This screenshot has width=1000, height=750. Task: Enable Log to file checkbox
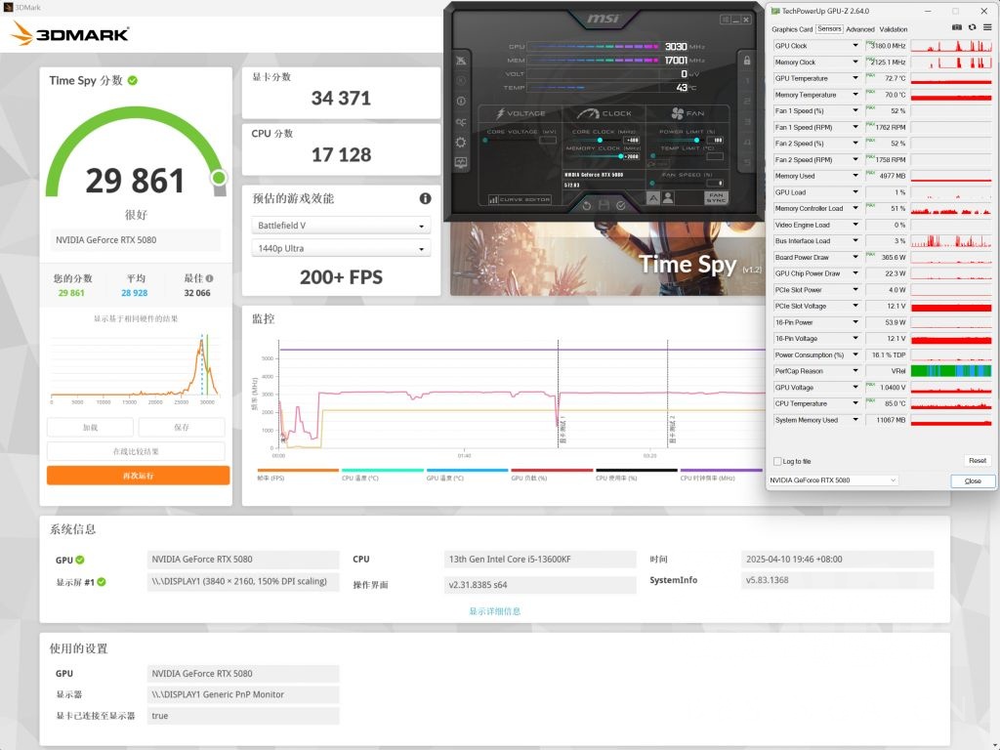click(777, 461)
